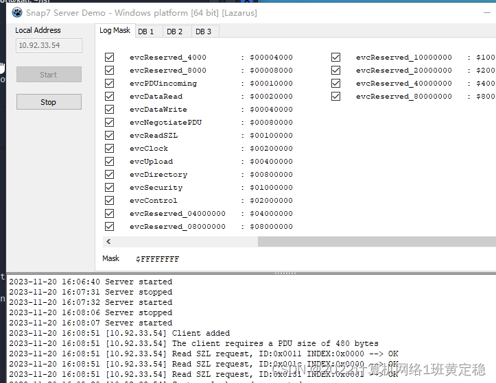Toggle the evcReserved_04000000 checkbox
The width and height of the screenshot is (496, 383).
click(110, 213)
